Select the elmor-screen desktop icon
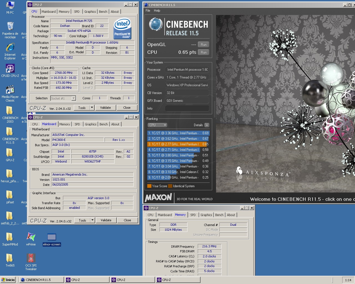The image size is (355, 284). [x=52, y=239]
